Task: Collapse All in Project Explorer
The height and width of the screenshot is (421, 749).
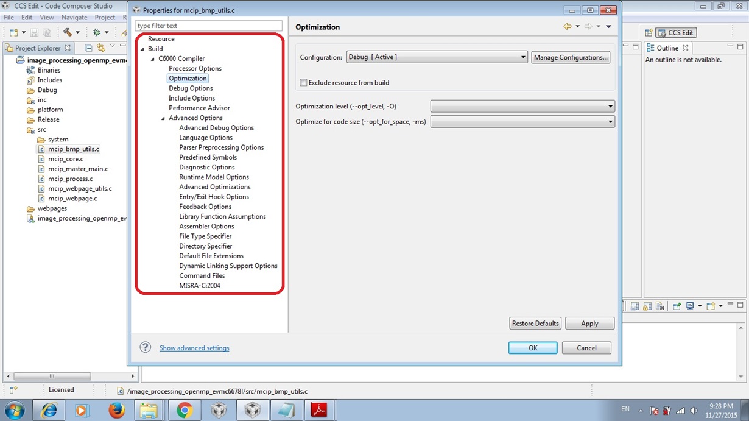Action: point(89,48)
